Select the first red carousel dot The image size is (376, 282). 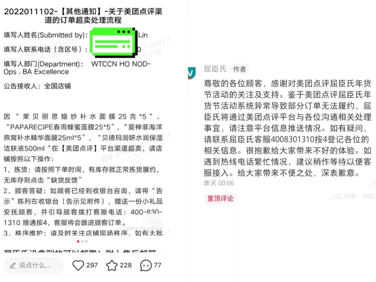coord(78,242)
